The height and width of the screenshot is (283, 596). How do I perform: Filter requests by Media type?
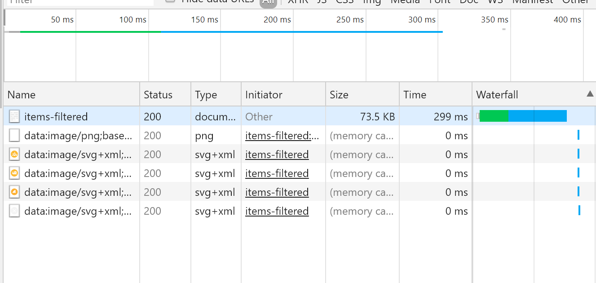[405, 1]
